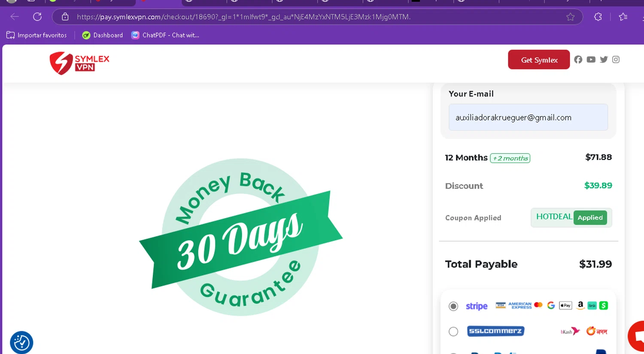Click the American Express icon
The image size is (644, 354).
coord(520,306)
